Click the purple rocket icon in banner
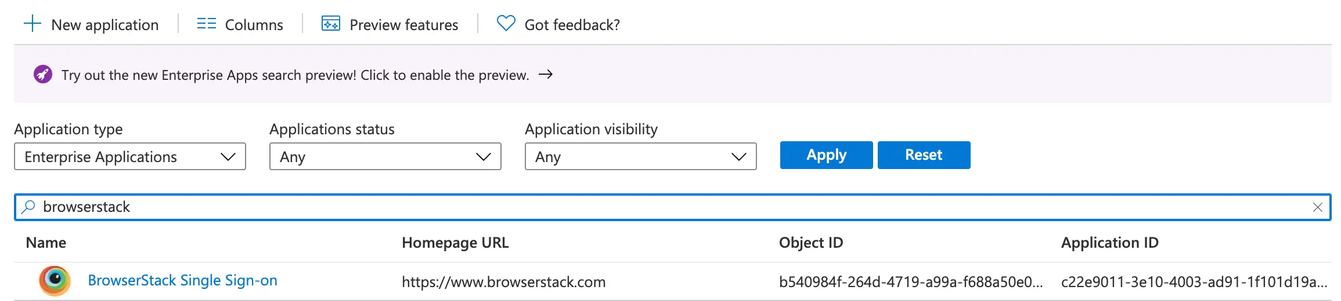Screen dimensions: 1341x301 43,75
